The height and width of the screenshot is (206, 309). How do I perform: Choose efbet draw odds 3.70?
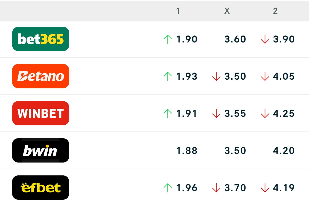[x=235, y=188]
